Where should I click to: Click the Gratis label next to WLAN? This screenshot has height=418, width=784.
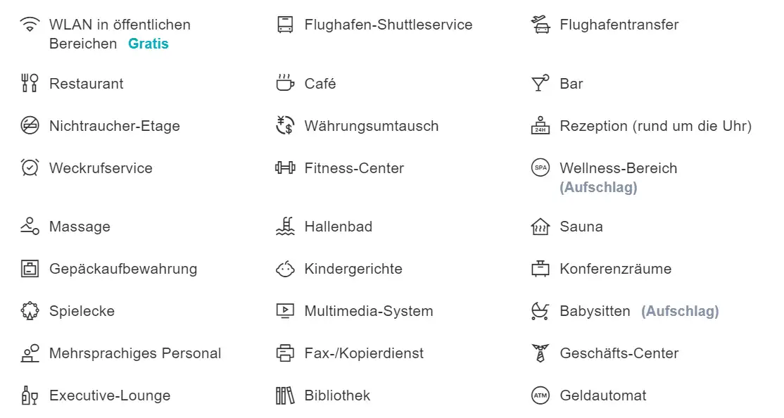148,44
